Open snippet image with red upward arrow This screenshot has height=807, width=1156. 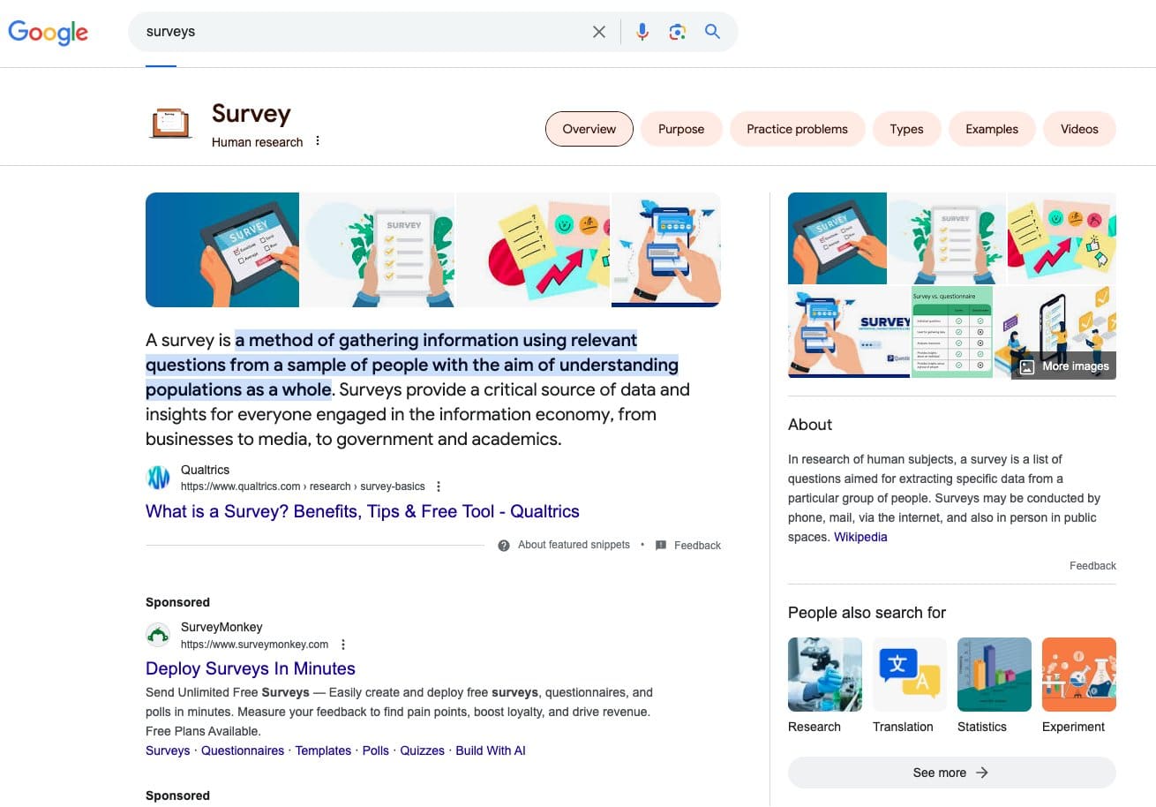533,250
